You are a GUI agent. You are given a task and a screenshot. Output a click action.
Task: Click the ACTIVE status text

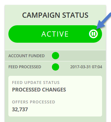tap(55, 34)
